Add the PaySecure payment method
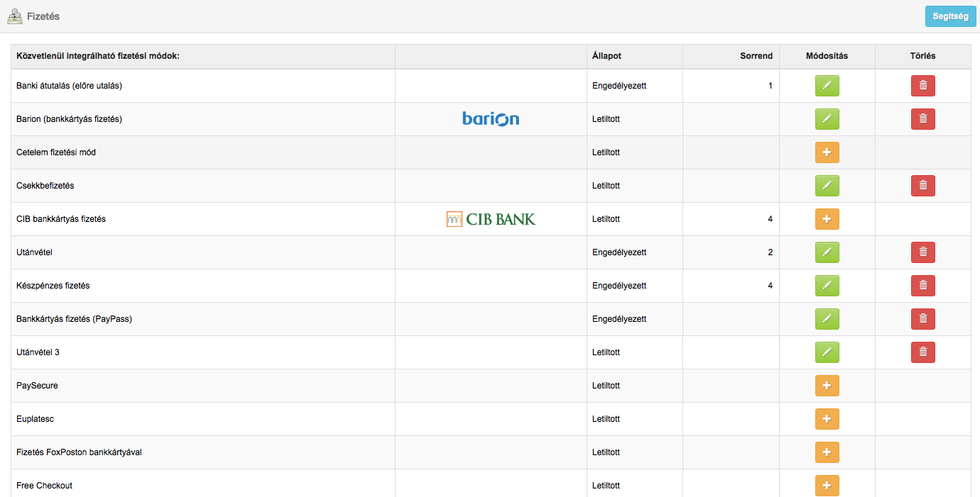The height and width of the screenshot is (497, 980). click(827, 386)
